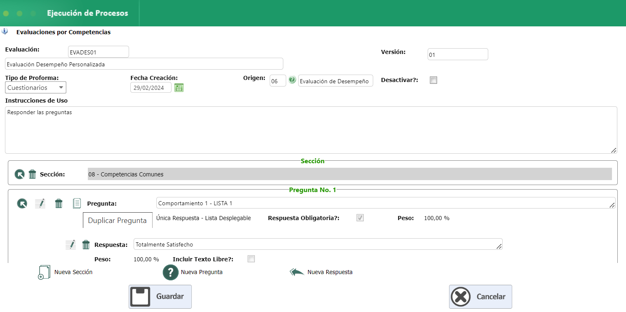Open the Tipo de Proforma dropdown
The image size is (626, 312).
pos(36,87)
